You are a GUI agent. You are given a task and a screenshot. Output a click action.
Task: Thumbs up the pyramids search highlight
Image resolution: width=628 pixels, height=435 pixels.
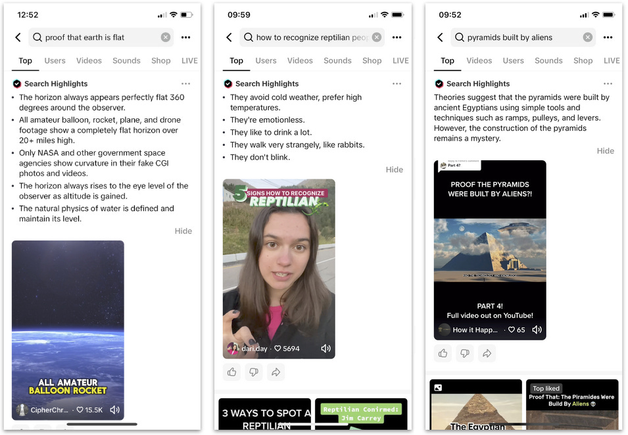pyautogui.click(x=443, y=354)
